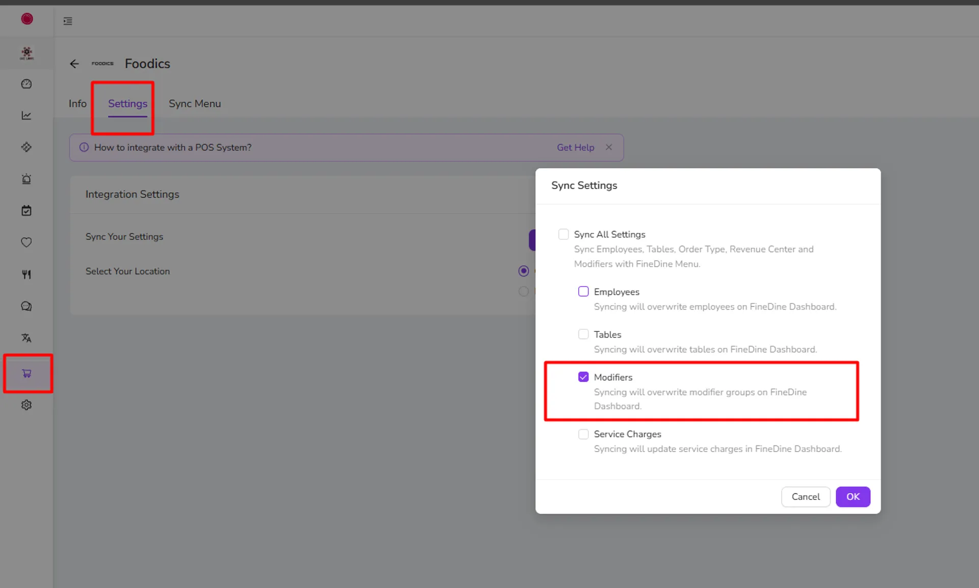Check the Employees checkbox
The width and height of the screenshot is (979, 588).
point(583,292)
